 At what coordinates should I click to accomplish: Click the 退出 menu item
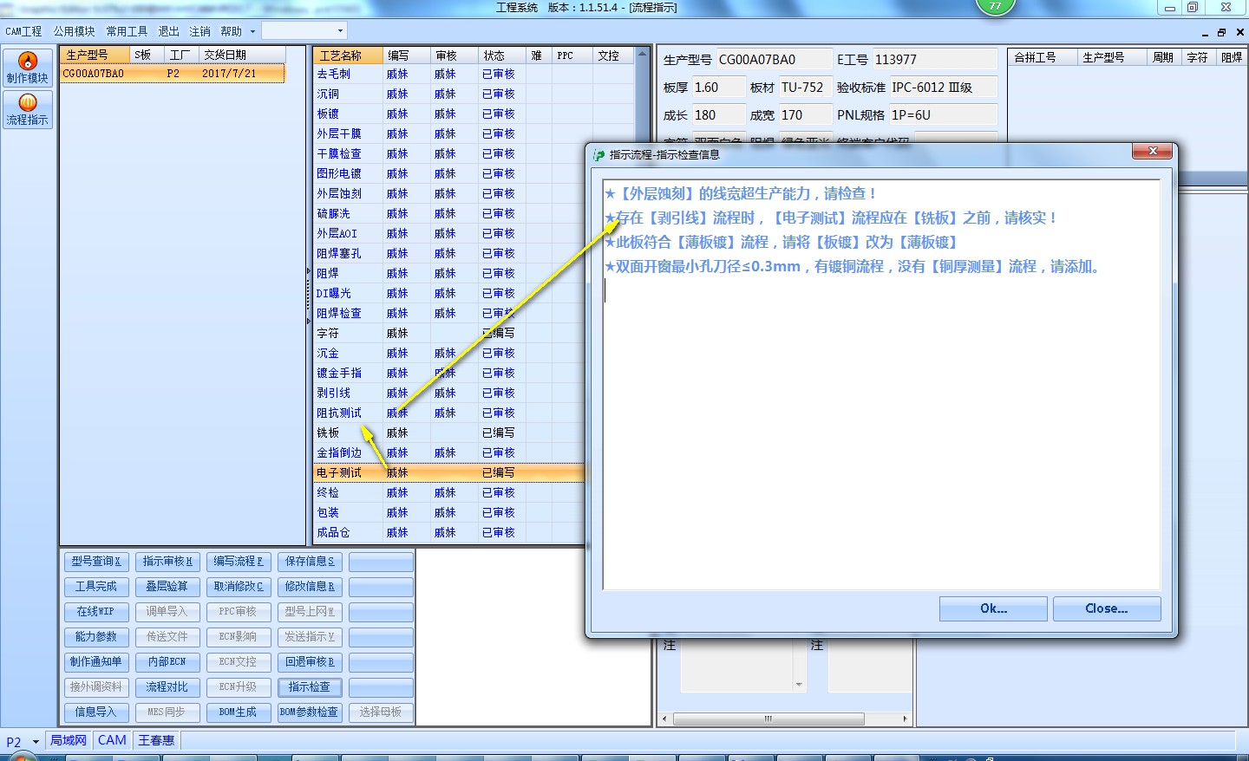(168, 31)
